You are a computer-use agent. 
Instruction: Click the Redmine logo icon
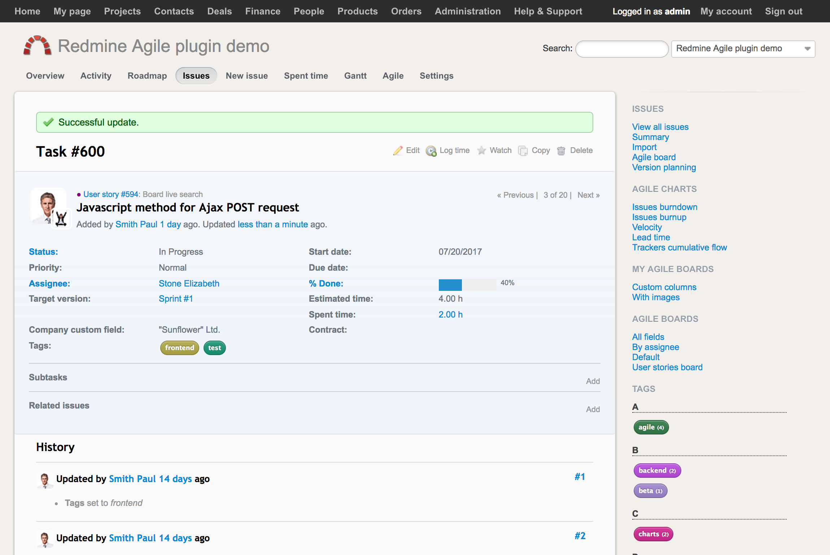(37, 46)
